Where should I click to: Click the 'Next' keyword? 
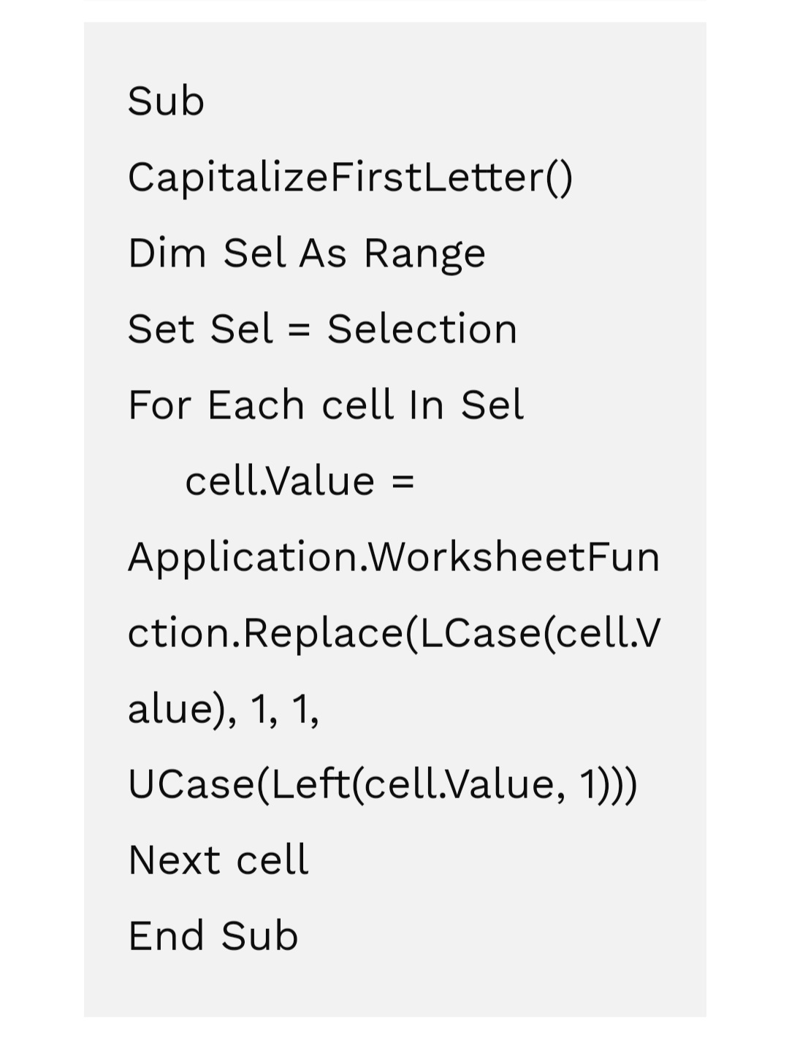(174, 860)
